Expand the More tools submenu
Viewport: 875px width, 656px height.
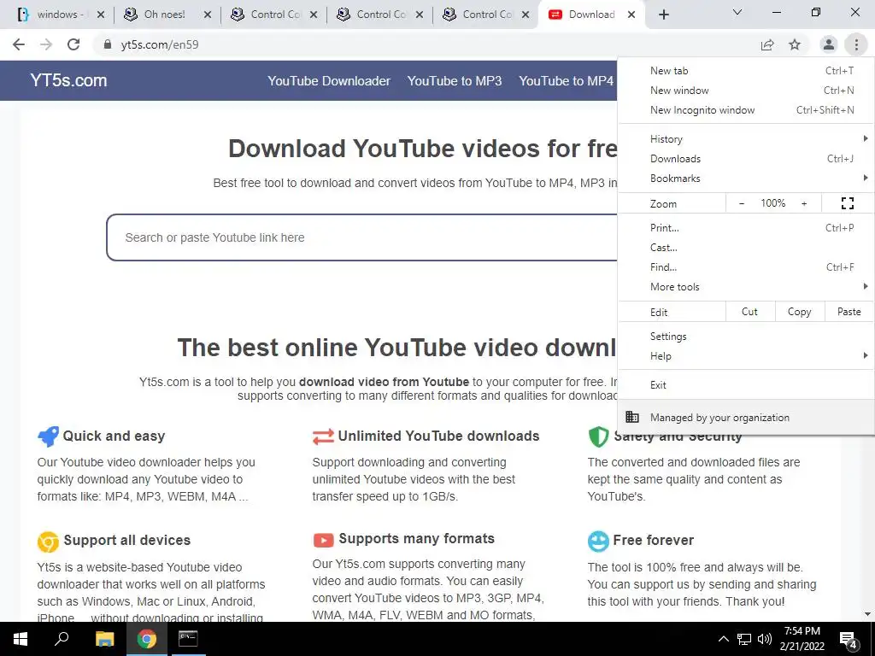(745, 287)
